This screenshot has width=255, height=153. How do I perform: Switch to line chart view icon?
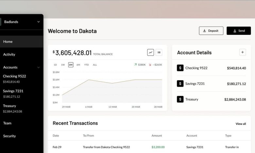click(x=150, y=52)
